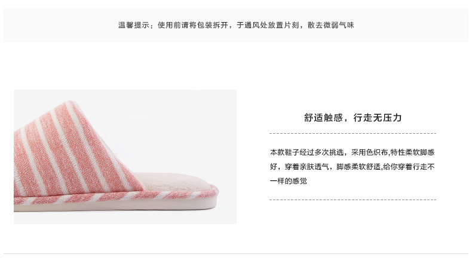Click the words 使用前请将包装拆开 in the notice

tap(193, 25)
